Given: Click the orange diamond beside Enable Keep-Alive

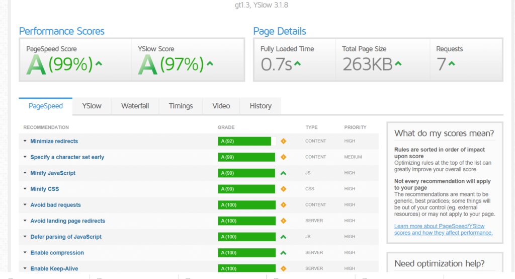Looking at the screenshot, I should (284, 269).
